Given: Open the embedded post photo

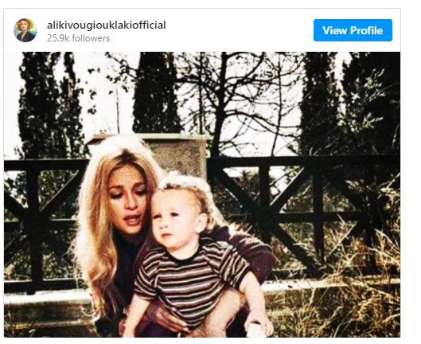Looking at the screenshot, I should (x=202, y=194).
